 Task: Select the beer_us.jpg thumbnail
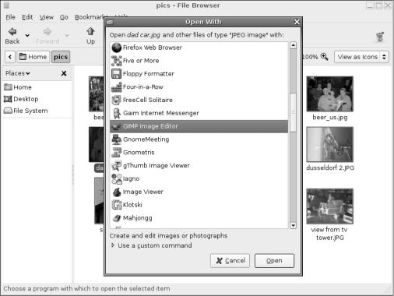point(329,93)
